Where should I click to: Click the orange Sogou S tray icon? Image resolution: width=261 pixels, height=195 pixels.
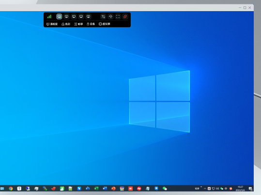point(230,189)
